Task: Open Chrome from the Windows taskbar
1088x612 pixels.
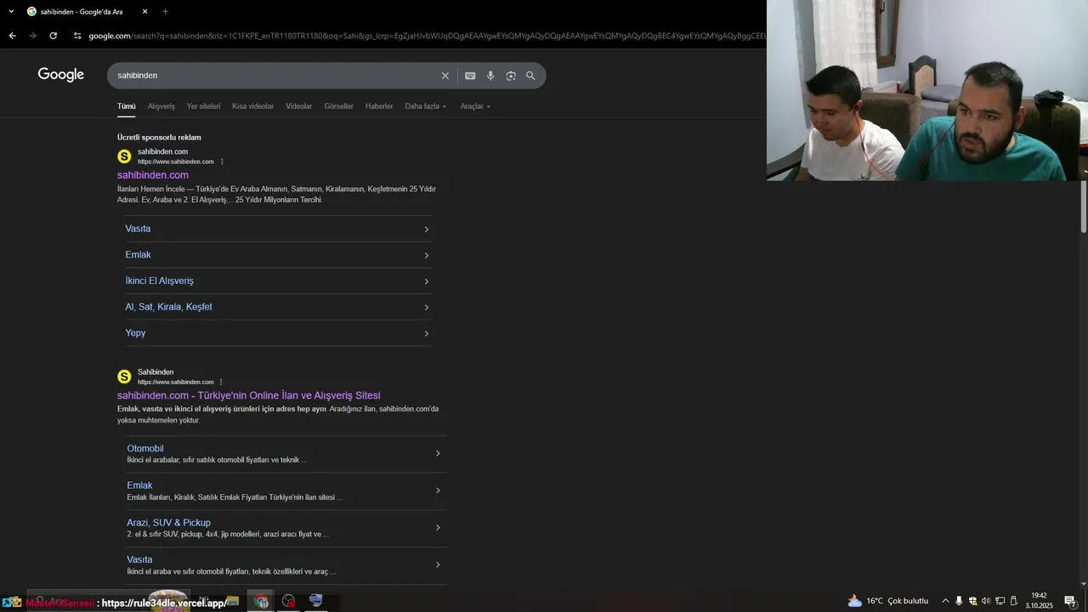Action: [x=261, y=601]
